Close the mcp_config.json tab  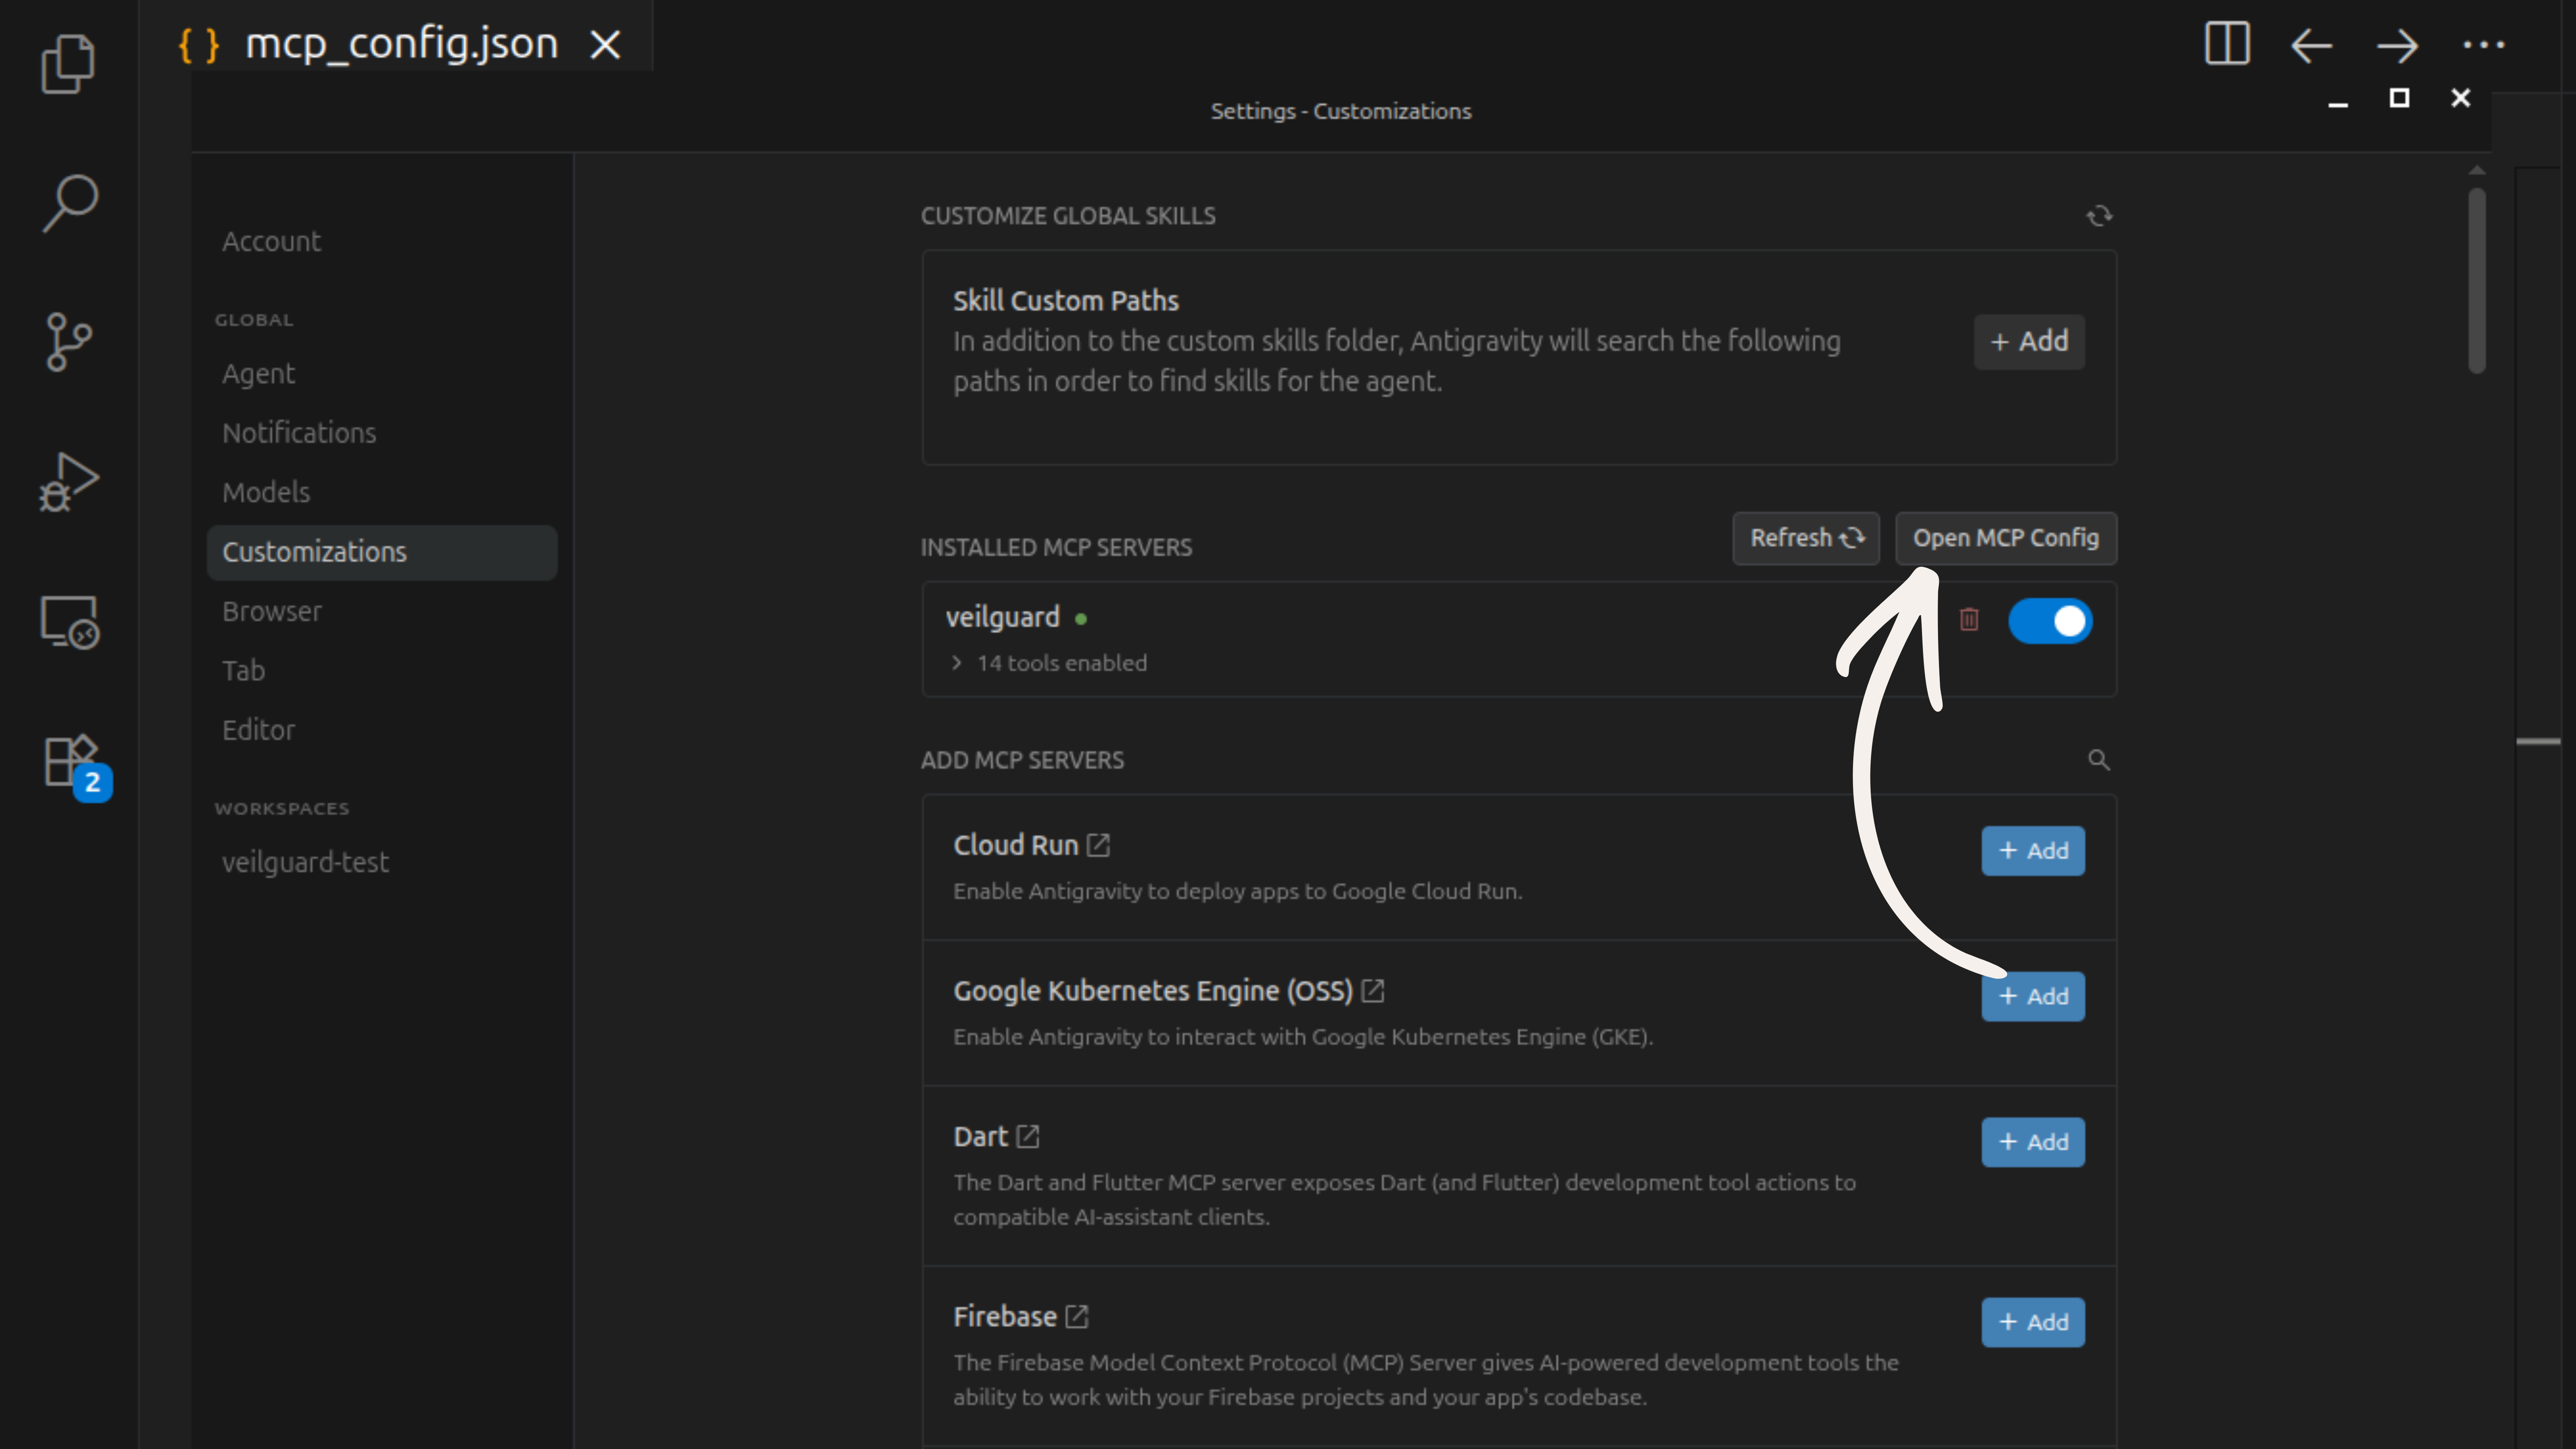(605, 45)
